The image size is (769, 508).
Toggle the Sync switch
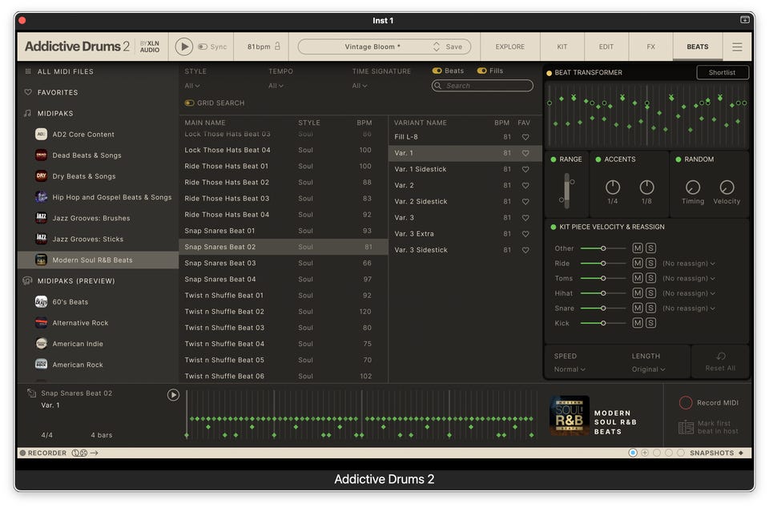203,46
